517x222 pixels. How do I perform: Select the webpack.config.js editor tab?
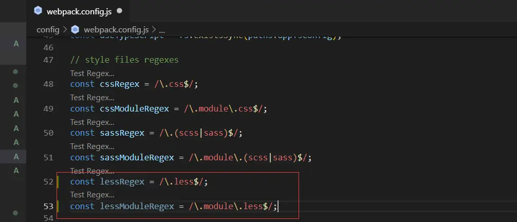tap(78, 11)
